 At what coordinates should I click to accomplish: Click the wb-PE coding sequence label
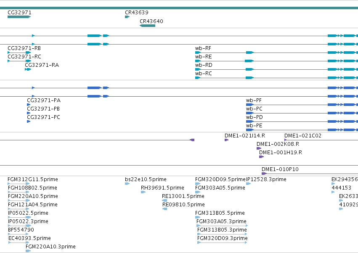click(254, 126)
